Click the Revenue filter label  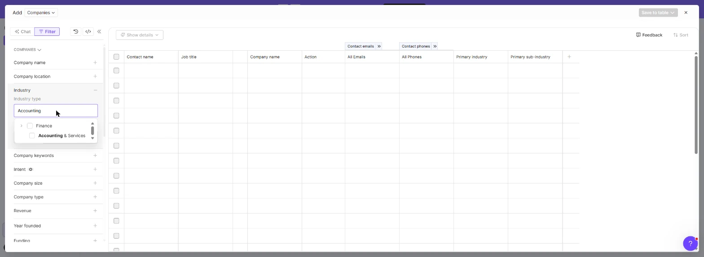(22, 211)
